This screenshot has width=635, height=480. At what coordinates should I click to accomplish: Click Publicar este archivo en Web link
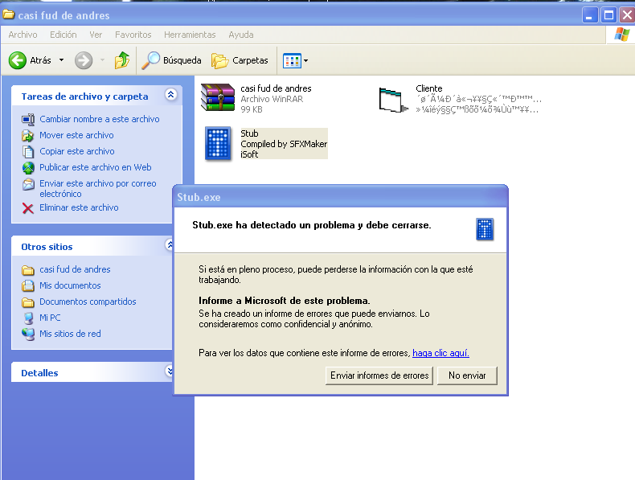coord(95,167)
